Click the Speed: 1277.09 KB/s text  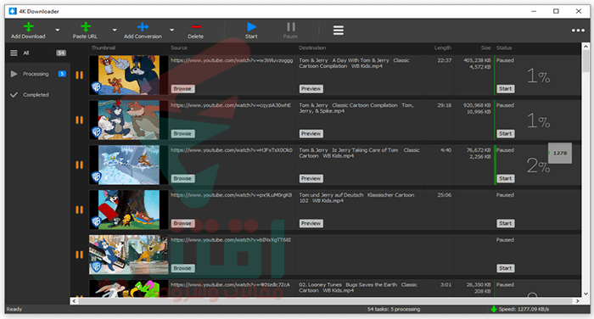524,309
